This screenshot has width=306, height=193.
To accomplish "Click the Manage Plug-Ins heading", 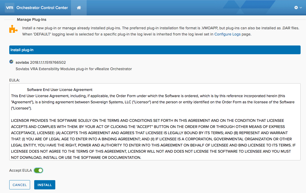I will [x=32, y=20].
